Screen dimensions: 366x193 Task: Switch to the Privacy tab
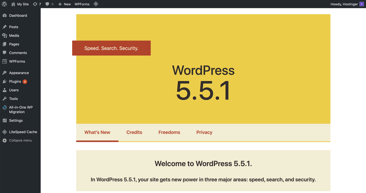[204, 132]
